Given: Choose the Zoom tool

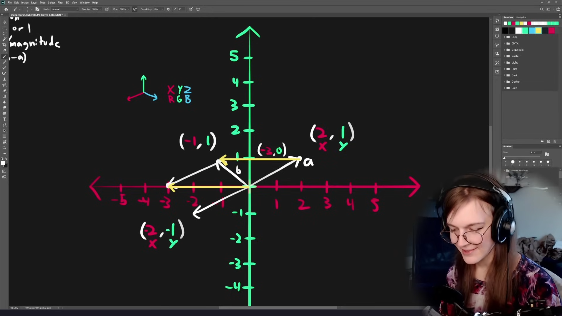Looking at the screenshot, I should 4,148.
